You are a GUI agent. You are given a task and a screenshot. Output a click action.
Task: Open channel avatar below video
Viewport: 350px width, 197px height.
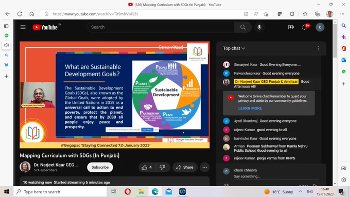pos(25,167)
